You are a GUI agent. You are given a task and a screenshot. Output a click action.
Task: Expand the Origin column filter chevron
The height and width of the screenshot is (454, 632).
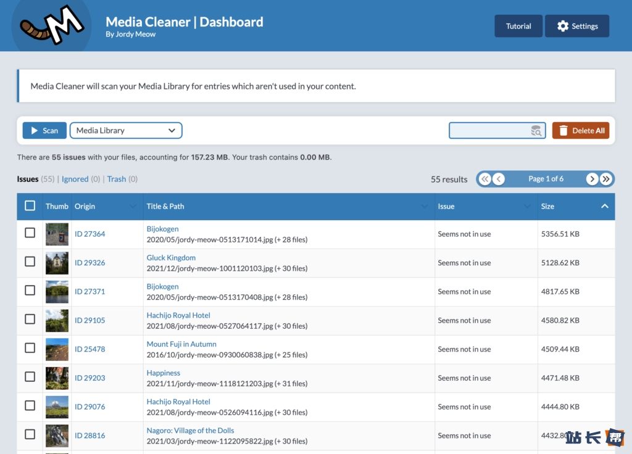(x=133, y=206)
